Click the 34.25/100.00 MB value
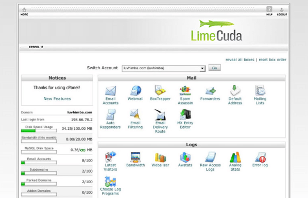 pos(77,129)
